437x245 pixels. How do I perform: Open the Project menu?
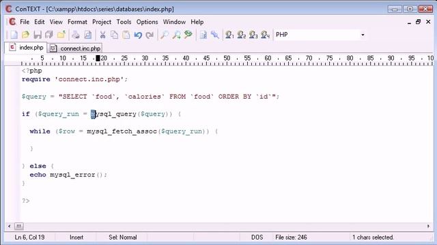pyautogui.click(x=102, y=22)
